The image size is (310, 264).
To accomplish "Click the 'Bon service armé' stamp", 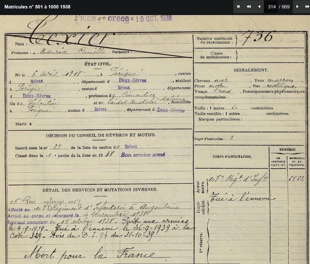I will point(143,155).
